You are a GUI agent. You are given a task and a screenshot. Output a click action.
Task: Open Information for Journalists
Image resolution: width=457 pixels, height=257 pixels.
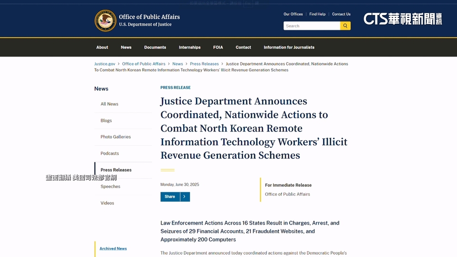point(289,47)
